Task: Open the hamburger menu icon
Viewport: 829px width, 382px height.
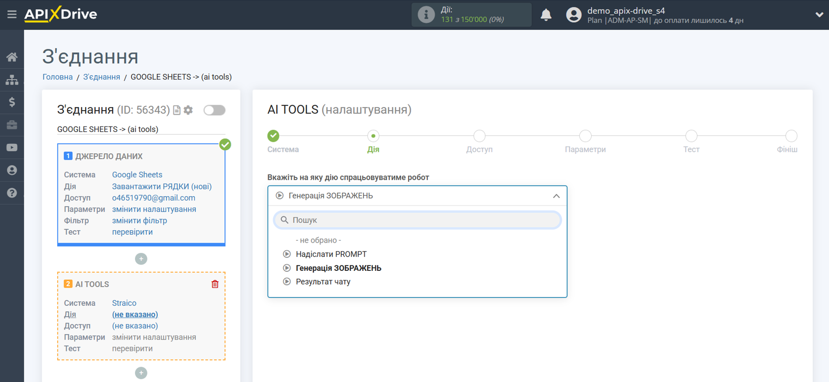Action: pyautogui.click(x=12, y=14)
